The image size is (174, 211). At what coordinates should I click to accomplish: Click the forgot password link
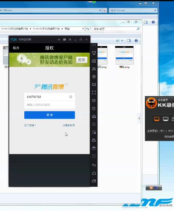(x=30, y=125)
